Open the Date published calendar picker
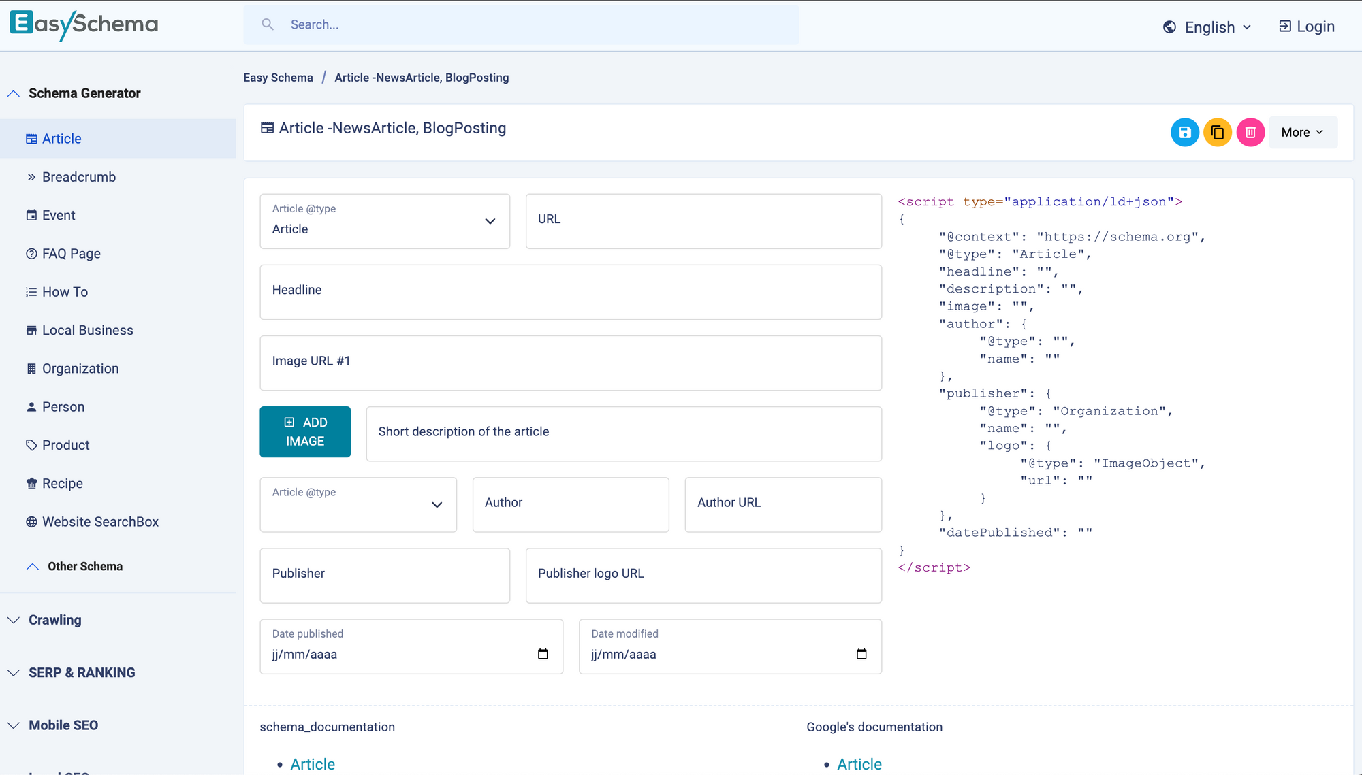Image resolution: width=1362 pixels, height=775 pixels. pyautogui.click(x=543, y=654)
